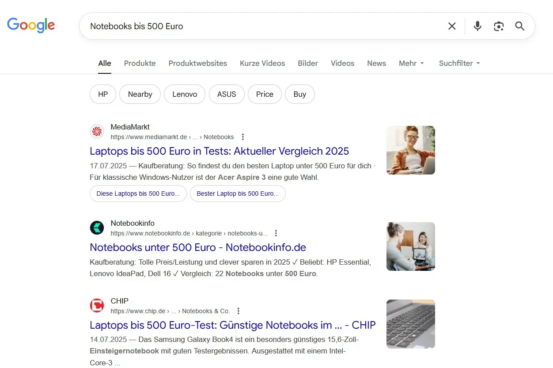Open the Notebooks unter 500 Euro result
Image resolution: width=553 pixels, height=368 pixels.
pos(198,247)
